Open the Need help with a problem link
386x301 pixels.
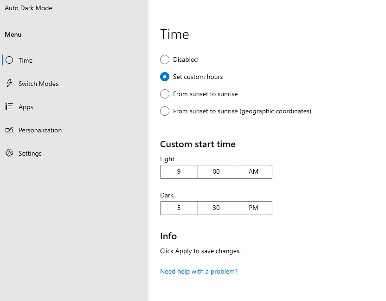[x=199, y=271]
